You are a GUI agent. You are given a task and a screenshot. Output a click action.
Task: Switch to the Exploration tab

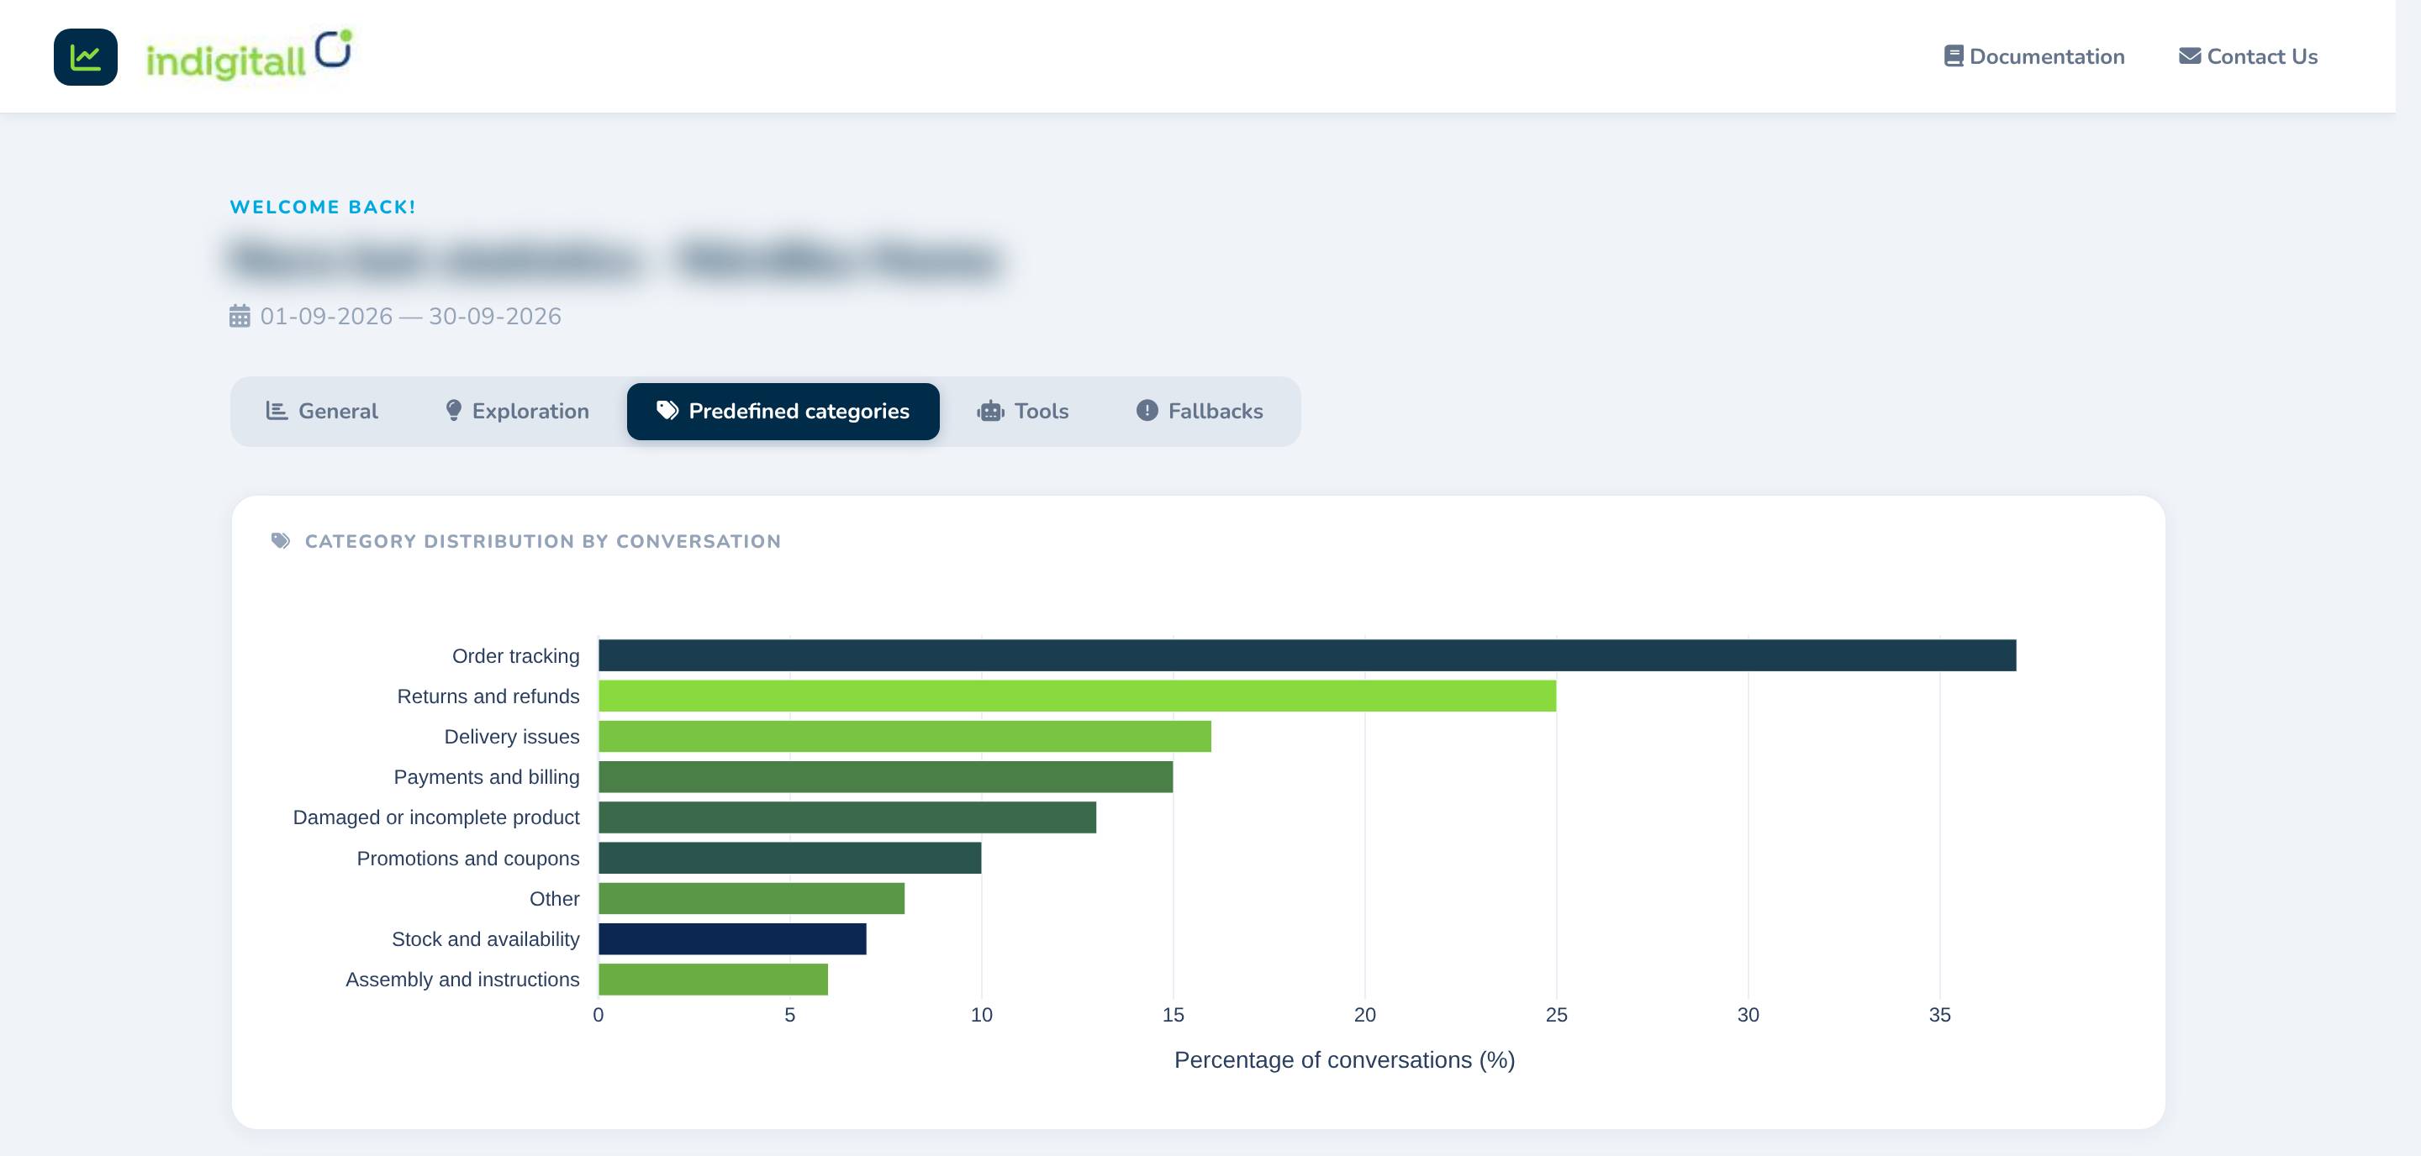[517, 412]
